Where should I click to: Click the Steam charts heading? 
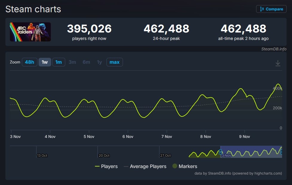click(33, 9)
